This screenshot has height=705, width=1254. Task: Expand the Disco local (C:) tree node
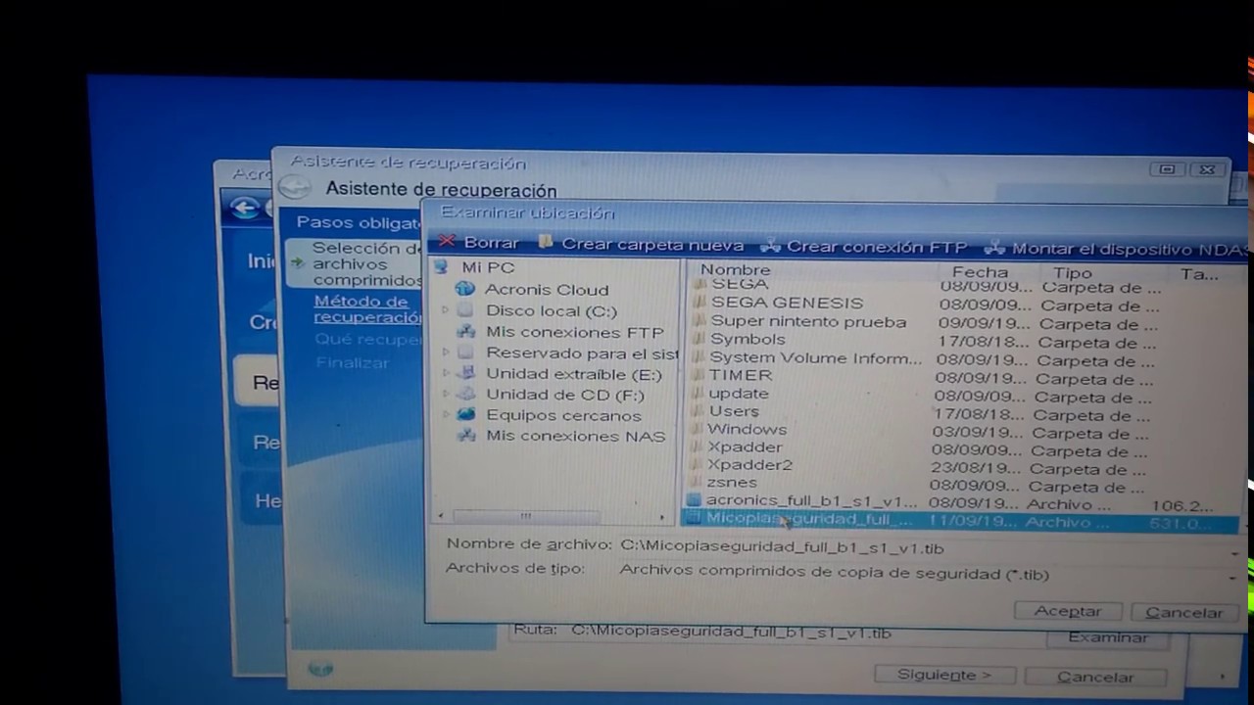(x=445, y=310)
